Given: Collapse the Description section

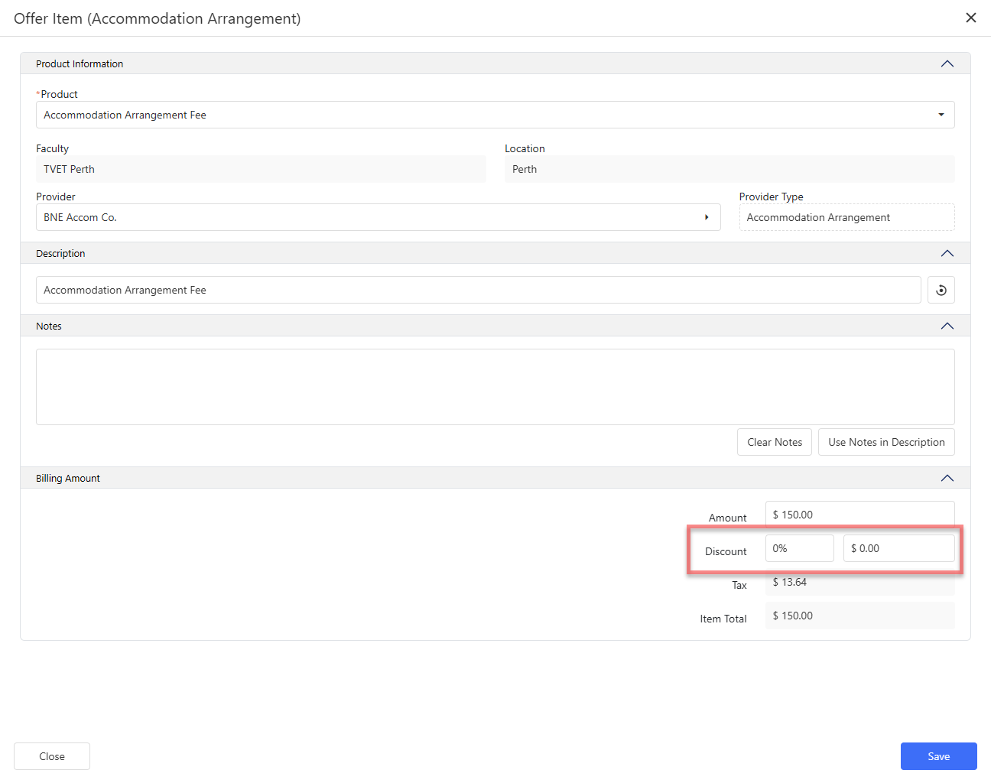Looking at the screenshot, I should pyautogui.click(x=947, y=253).
